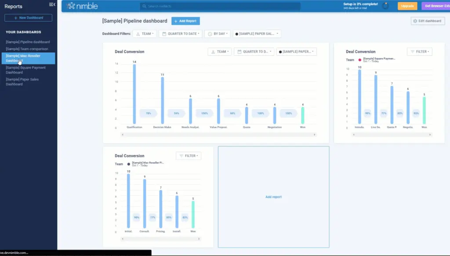Click the plus icon in Add Report
The image size is (450, 256).
(x=176, y=21)
